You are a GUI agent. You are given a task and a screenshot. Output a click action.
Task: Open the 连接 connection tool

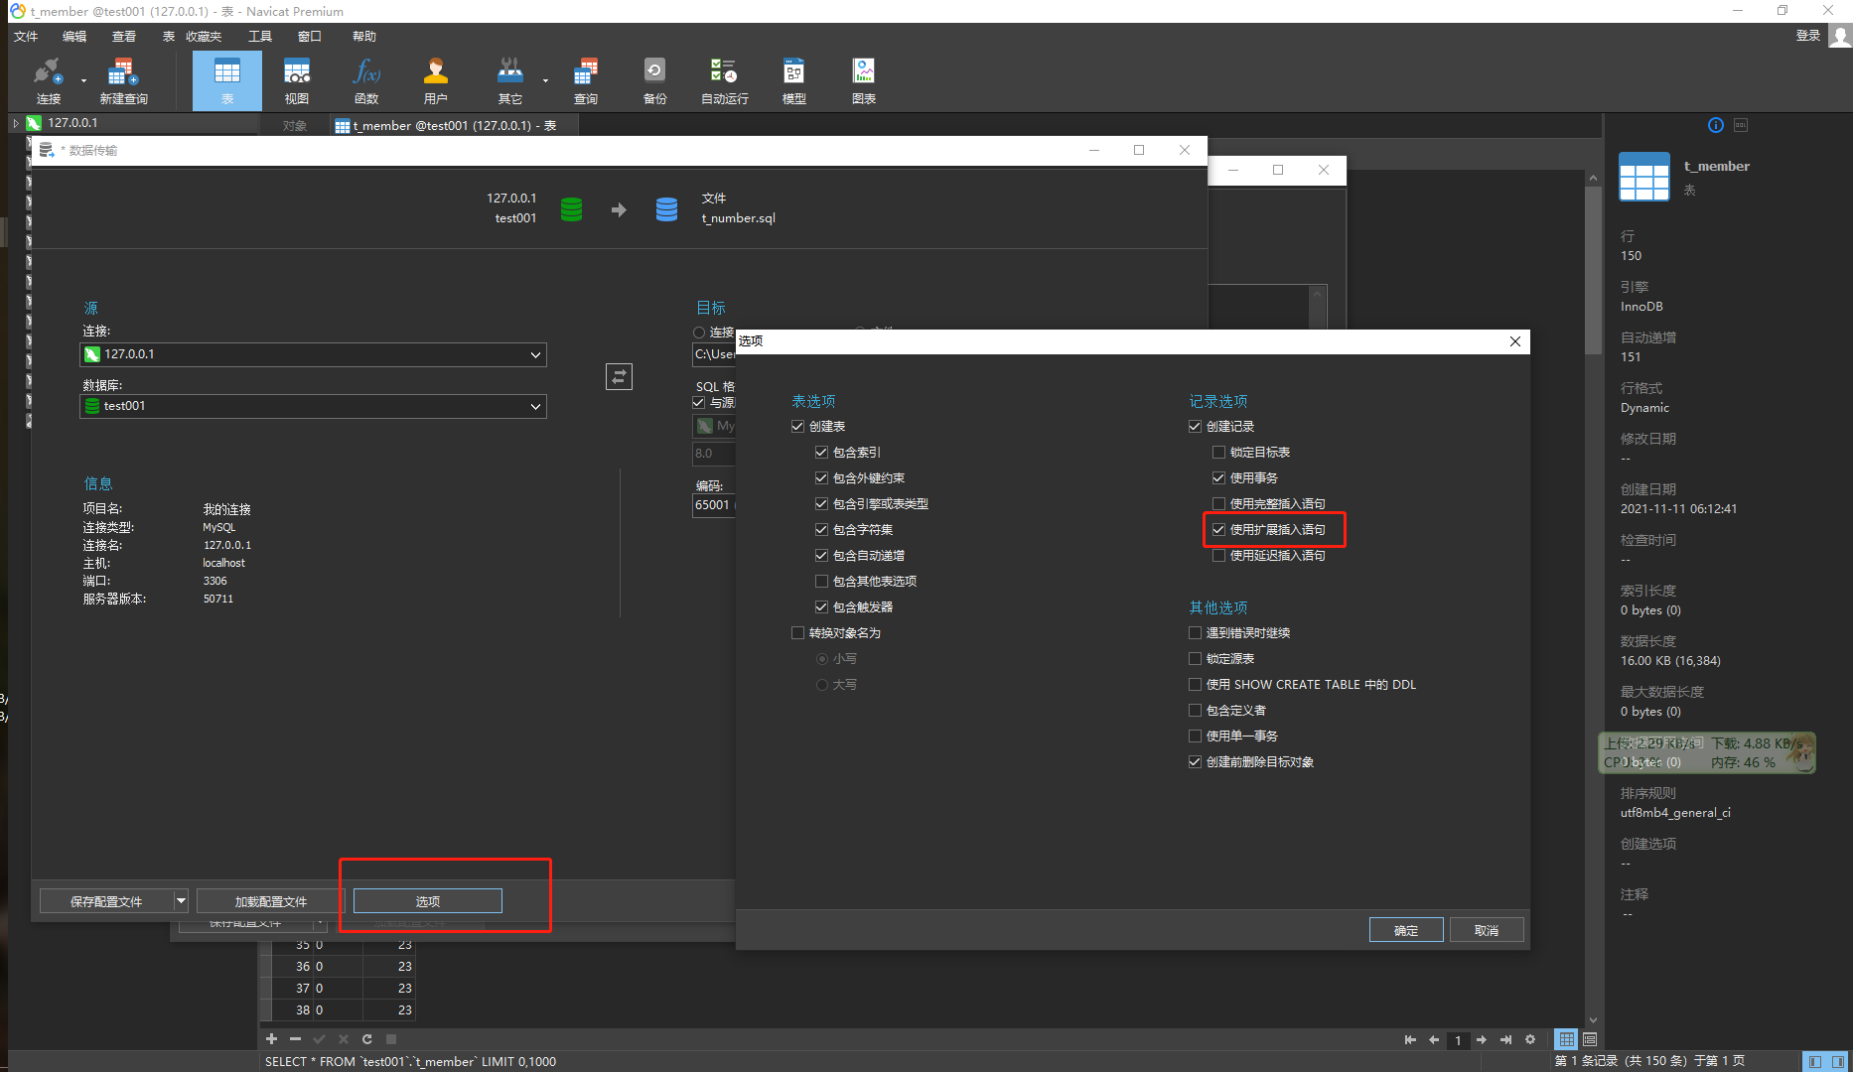[x=48, y=80]
